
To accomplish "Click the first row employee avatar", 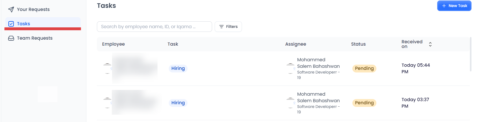I will tap(107, 69).
